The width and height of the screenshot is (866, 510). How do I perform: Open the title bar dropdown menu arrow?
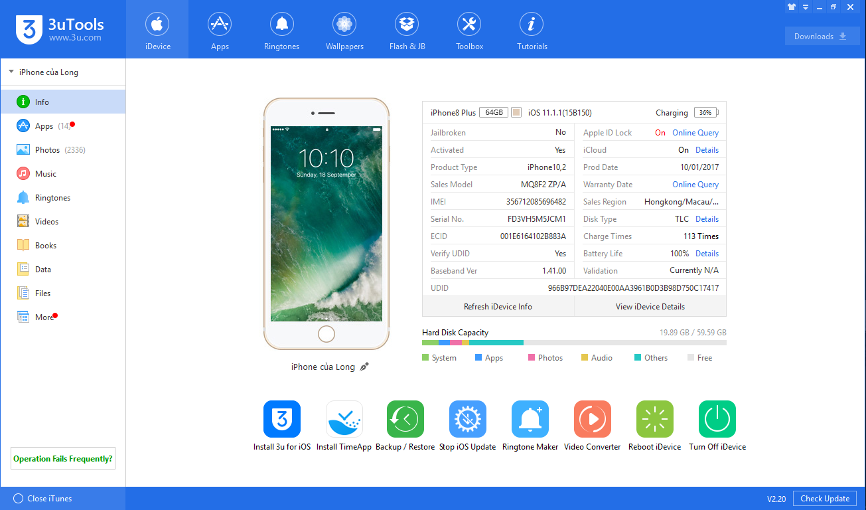pos(806,7)
